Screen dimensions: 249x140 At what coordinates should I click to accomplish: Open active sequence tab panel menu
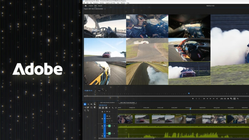(x=136, y=103)
